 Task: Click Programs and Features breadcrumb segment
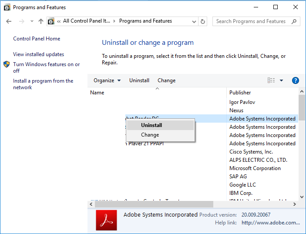point(145,21)
